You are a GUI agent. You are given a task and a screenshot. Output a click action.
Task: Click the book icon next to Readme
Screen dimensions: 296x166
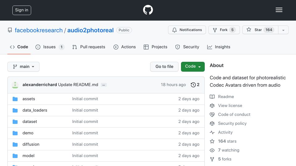[212, 97]
